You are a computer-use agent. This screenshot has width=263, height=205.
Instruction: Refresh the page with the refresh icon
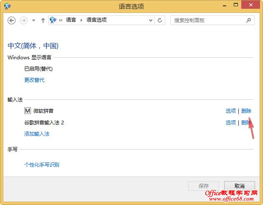click(160, 20)
